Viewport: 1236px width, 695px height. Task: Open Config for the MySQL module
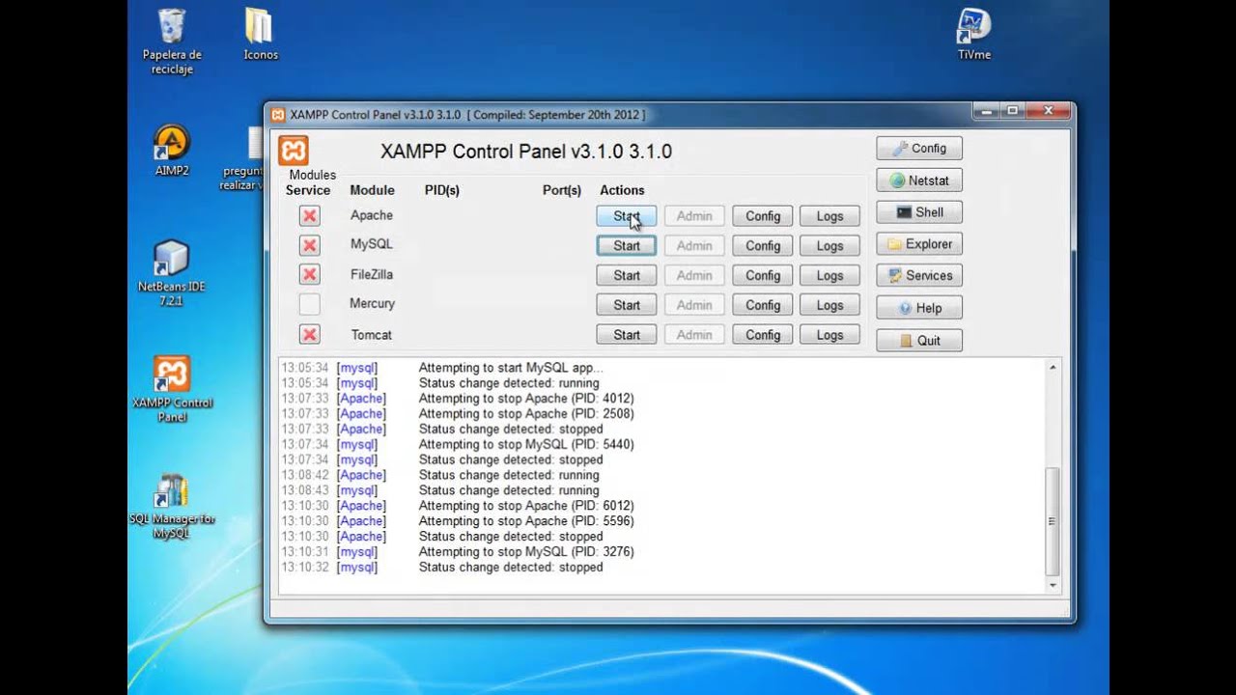763,245
